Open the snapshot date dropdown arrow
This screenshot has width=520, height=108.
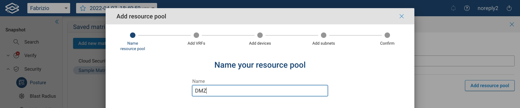(153, 8)
